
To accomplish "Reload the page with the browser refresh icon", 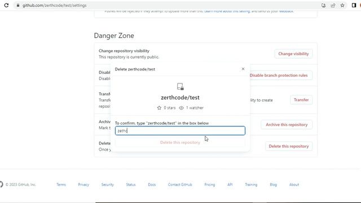I will point(6,5).
